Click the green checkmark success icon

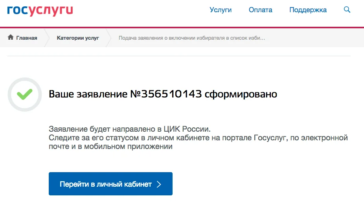[25, 94]
